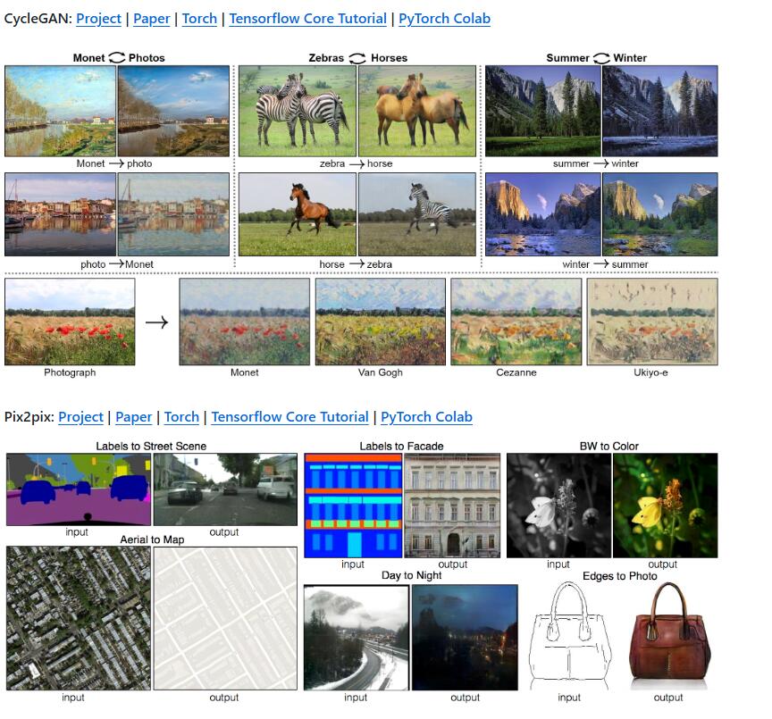
Task: Click the 'Day to Night' caption
Action: (x=412, y=575)
